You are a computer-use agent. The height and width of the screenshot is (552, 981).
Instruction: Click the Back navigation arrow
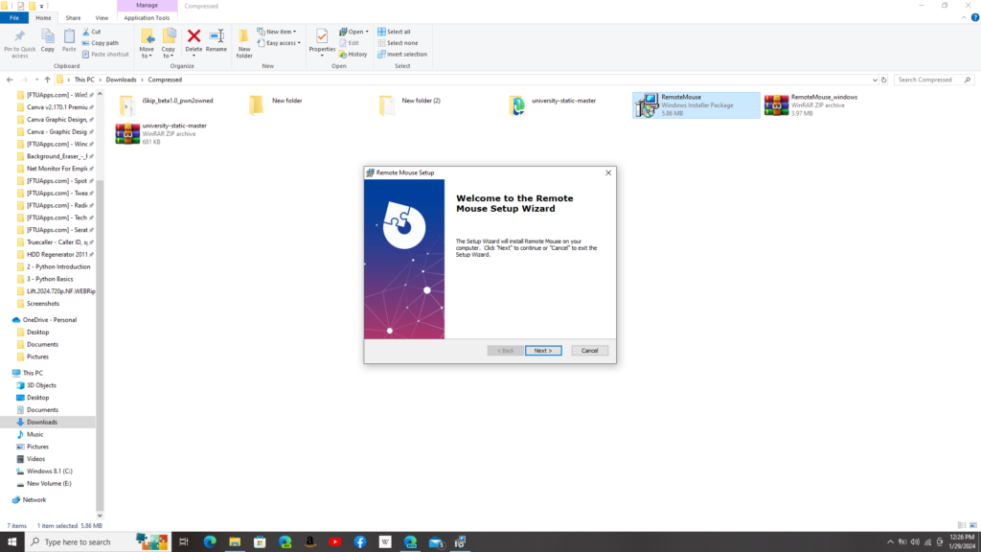[10, 80]
